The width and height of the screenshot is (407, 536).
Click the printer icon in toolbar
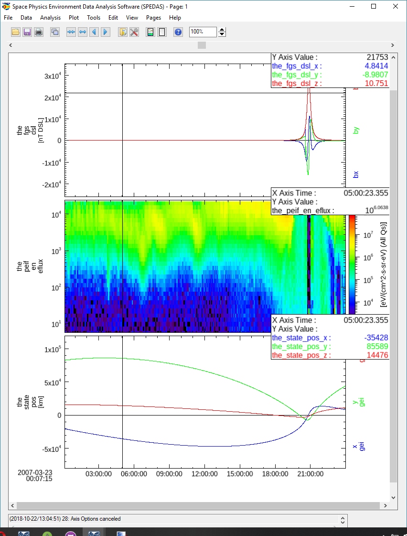tap(39, 32)
